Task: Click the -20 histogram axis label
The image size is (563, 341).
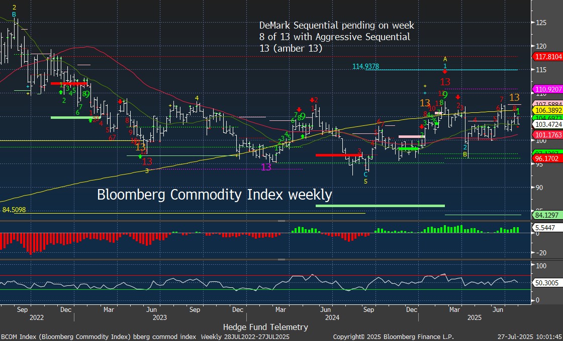Action: pyautogui.click(x=540, y=253)
